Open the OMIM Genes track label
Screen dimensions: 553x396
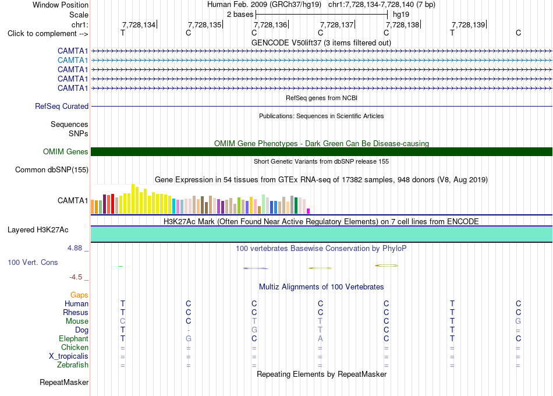pyautogui.click(x=66, y=152)
